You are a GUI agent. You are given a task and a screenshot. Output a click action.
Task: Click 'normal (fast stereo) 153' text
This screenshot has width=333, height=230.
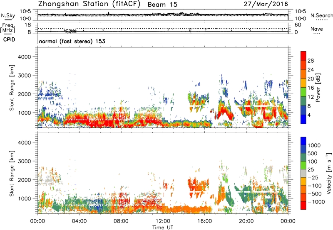pyautogui.click(x=72, y=41)
